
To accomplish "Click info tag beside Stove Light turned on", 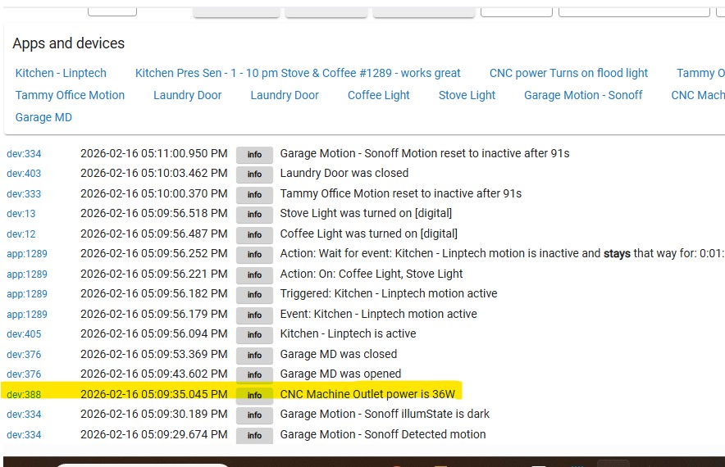I will (x=254, y=214).
